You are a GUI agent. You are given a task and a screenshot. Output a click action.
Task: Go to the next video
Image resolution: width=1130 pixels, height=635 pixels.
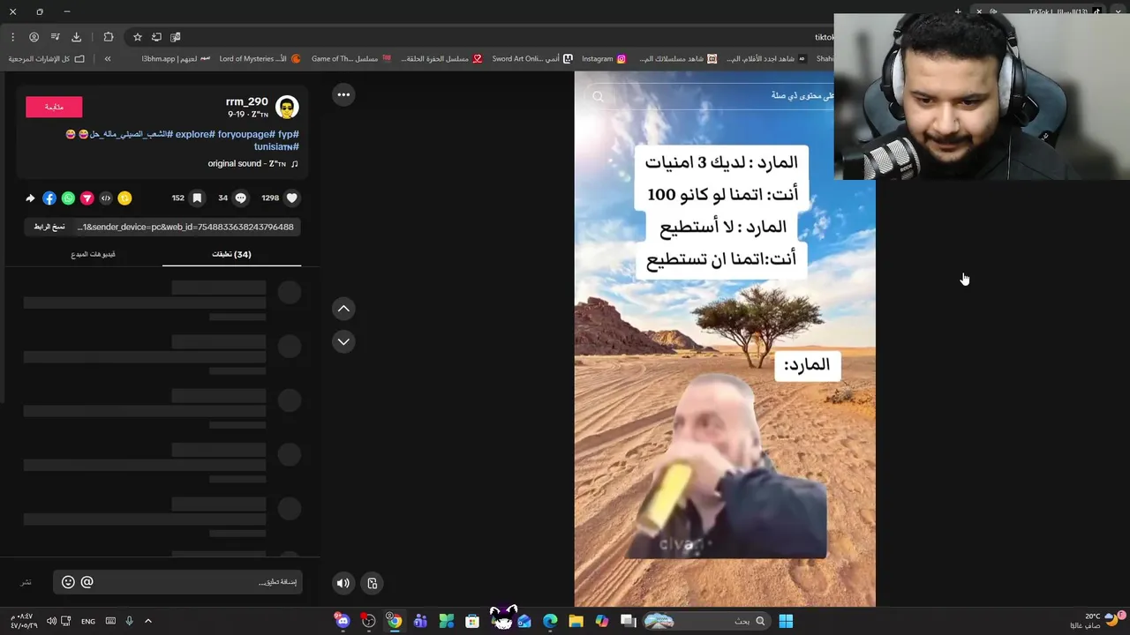(343, 341)
